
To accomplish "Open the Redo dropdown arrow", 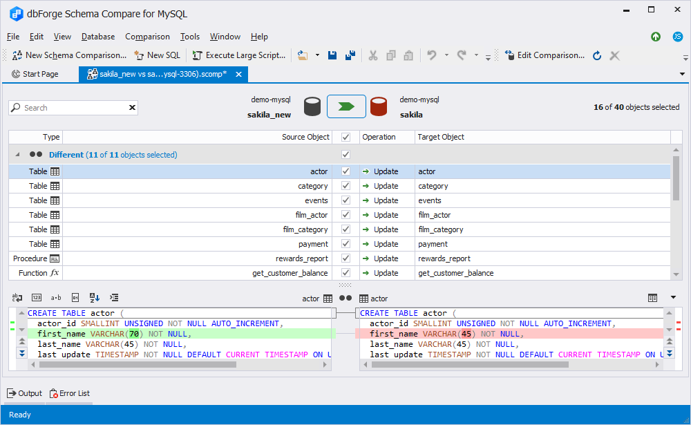I will pyautogui.click(x=476, y=55).
